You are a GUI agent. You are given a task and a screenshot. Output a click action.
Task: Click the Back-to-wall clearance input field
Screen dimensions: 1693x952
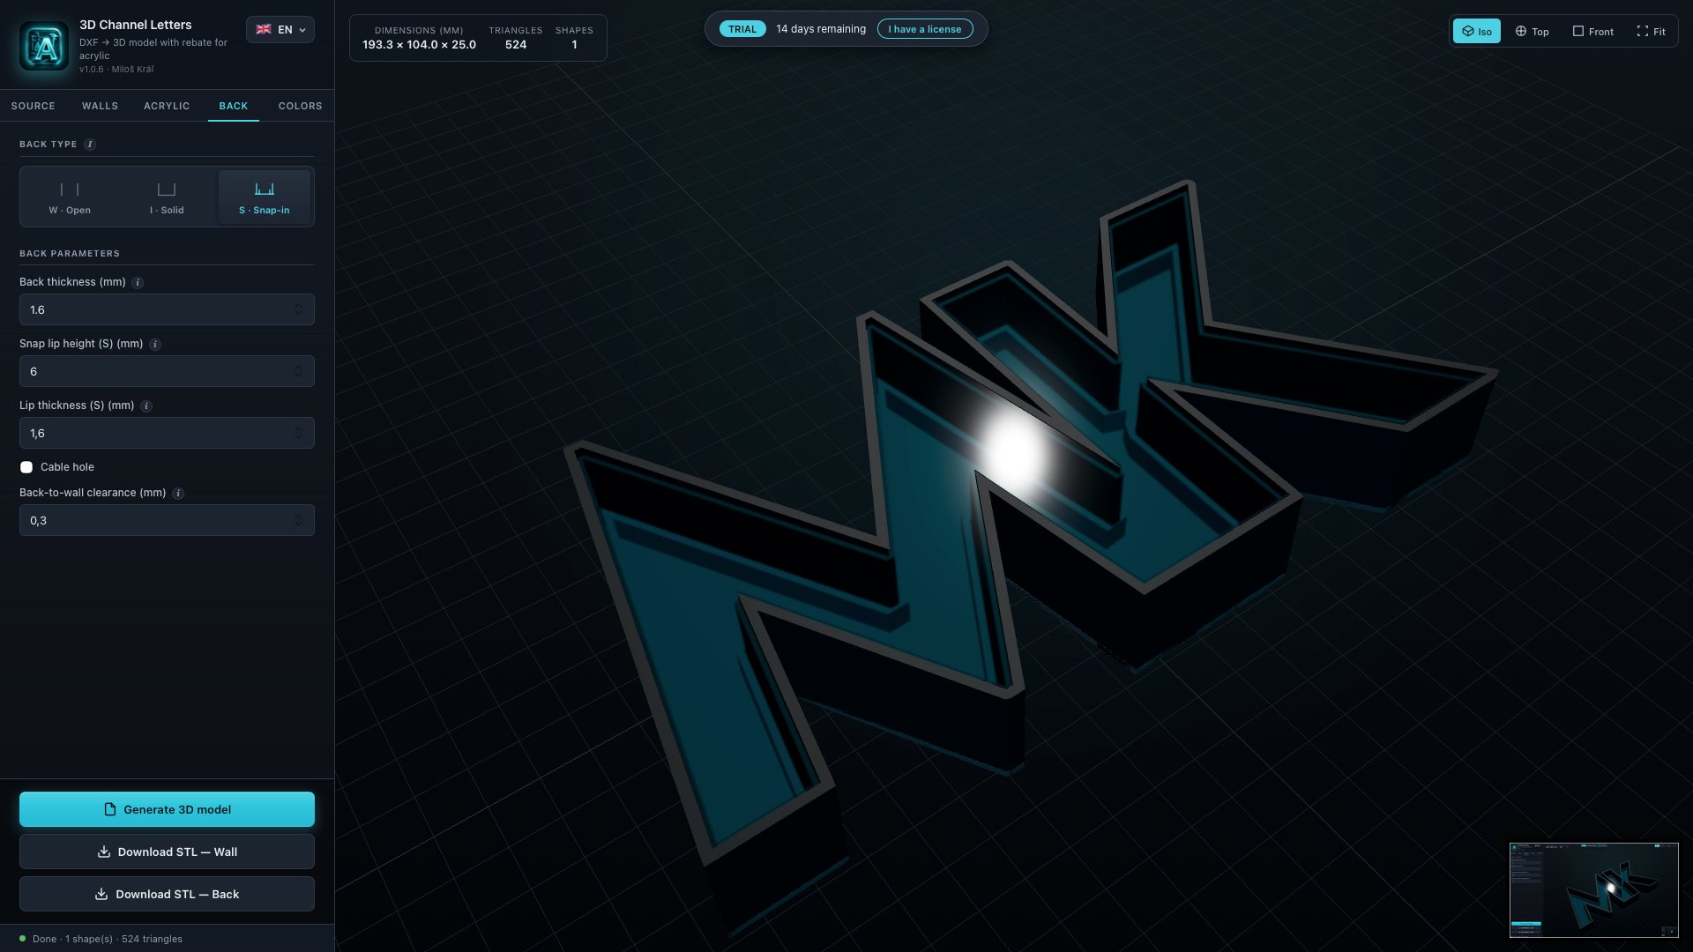coord(167,520)
